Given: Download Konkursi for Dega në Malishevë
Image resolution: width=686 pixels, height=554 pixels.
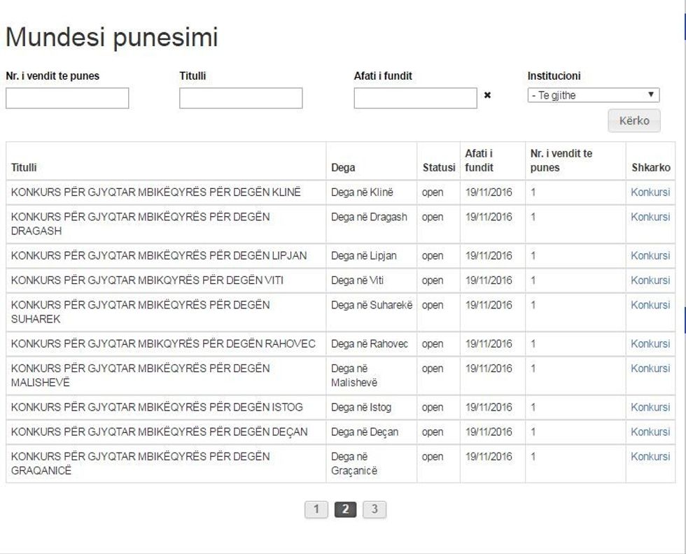Looking at the screenshot, I should click(650, 368).
